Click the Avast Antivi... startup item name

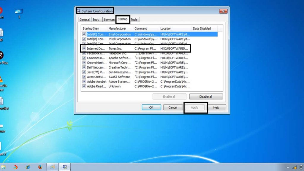(96, 77)
